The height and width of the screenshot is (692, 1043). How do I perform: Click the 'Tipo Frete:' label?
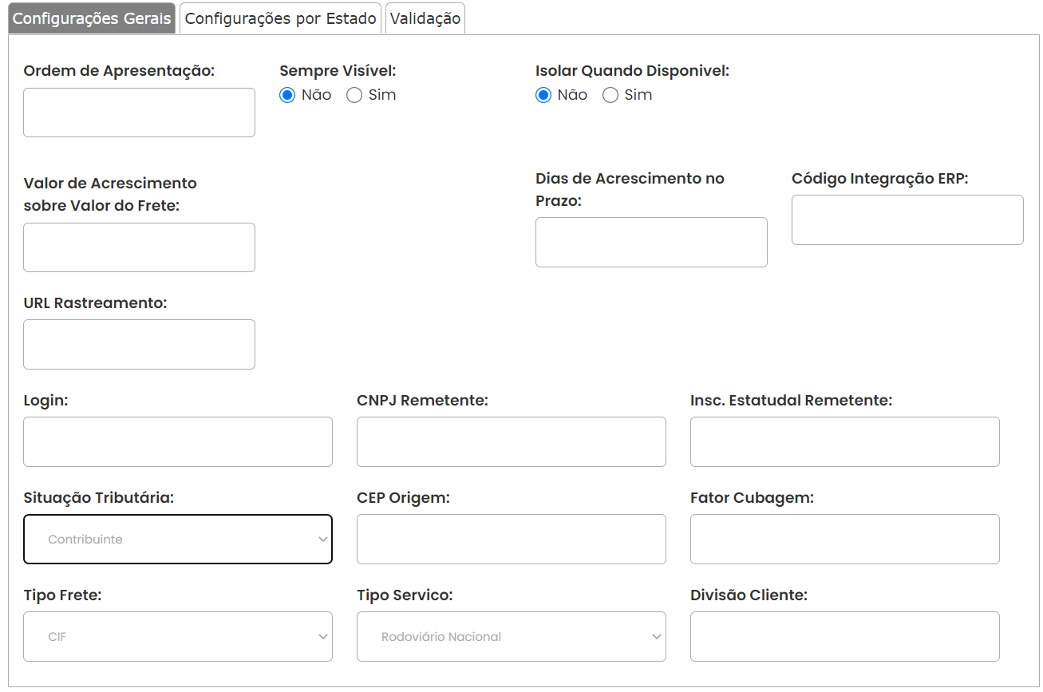(x=63, y=595)
